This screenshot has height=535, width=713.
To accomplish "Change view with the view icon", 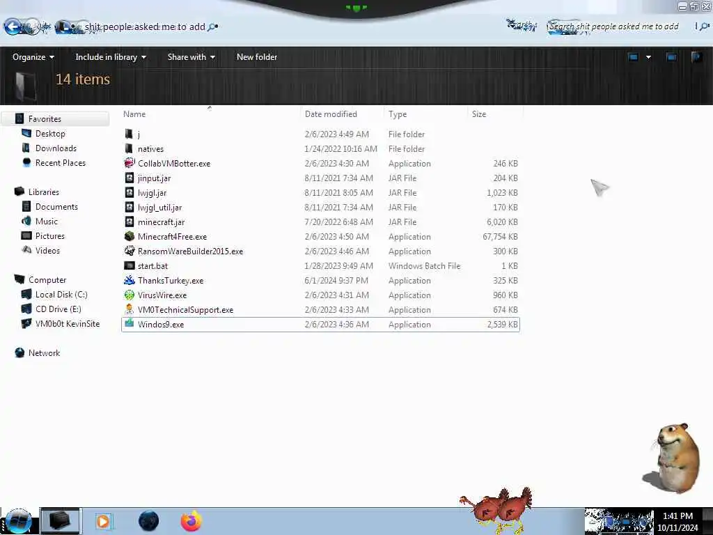I will click(x=633, y=57).
